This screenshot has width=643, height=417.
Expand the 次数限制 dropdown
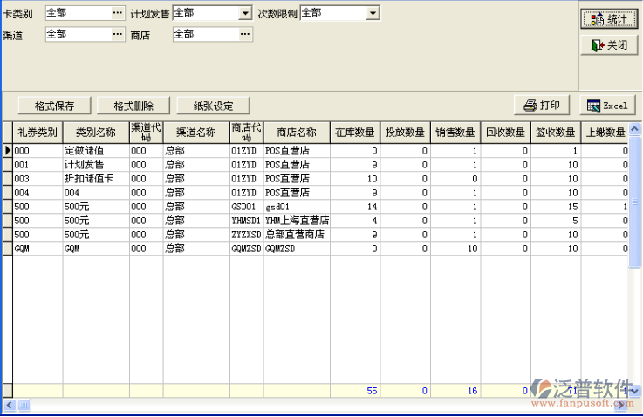point(373,14)
